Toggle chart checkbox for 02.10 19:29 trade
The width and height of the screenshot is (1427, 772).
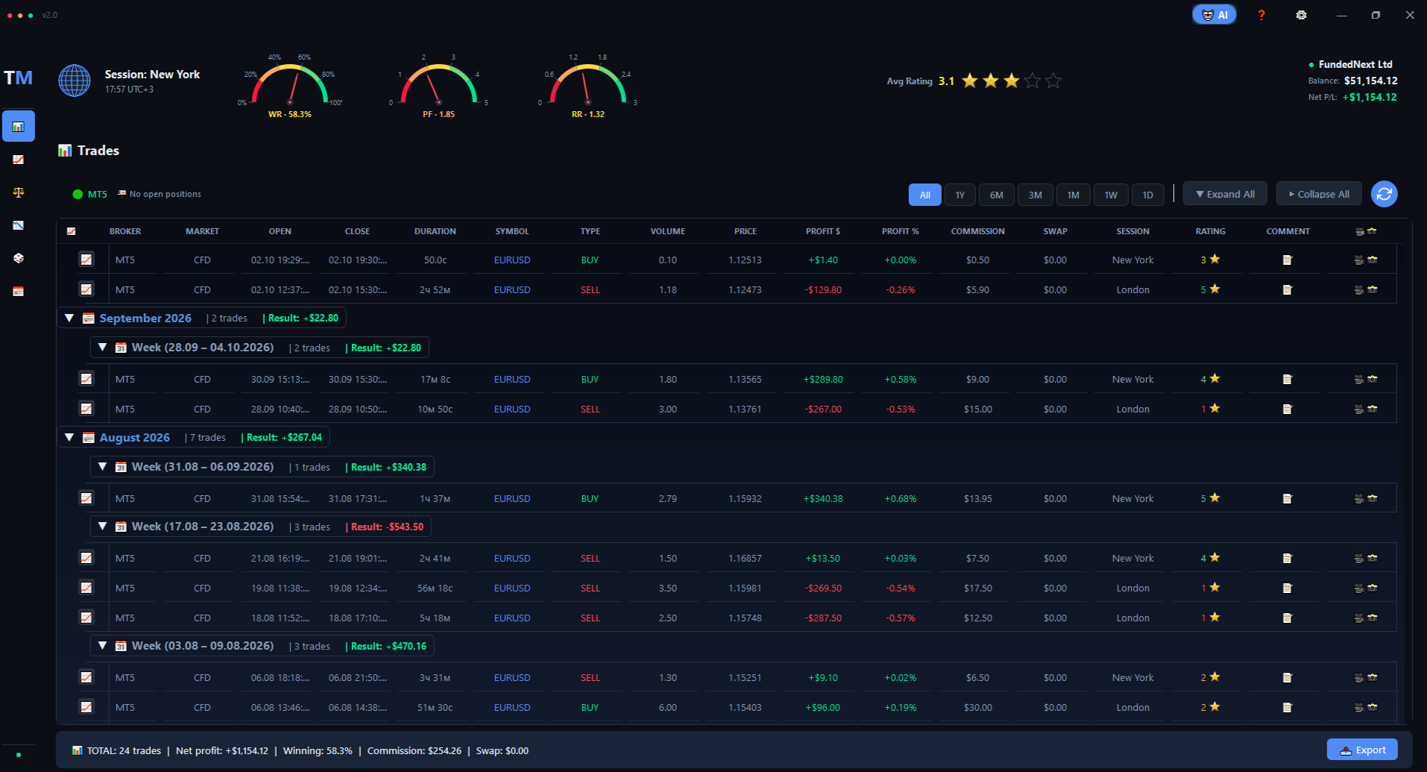[x=86, y=260]
